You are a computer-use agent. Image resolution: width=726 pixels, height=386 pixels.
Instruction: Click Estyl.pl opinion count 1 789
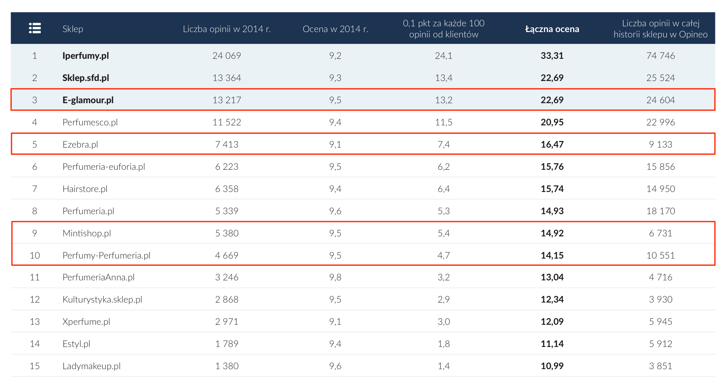pyautogui.click(x=227, y=344)
